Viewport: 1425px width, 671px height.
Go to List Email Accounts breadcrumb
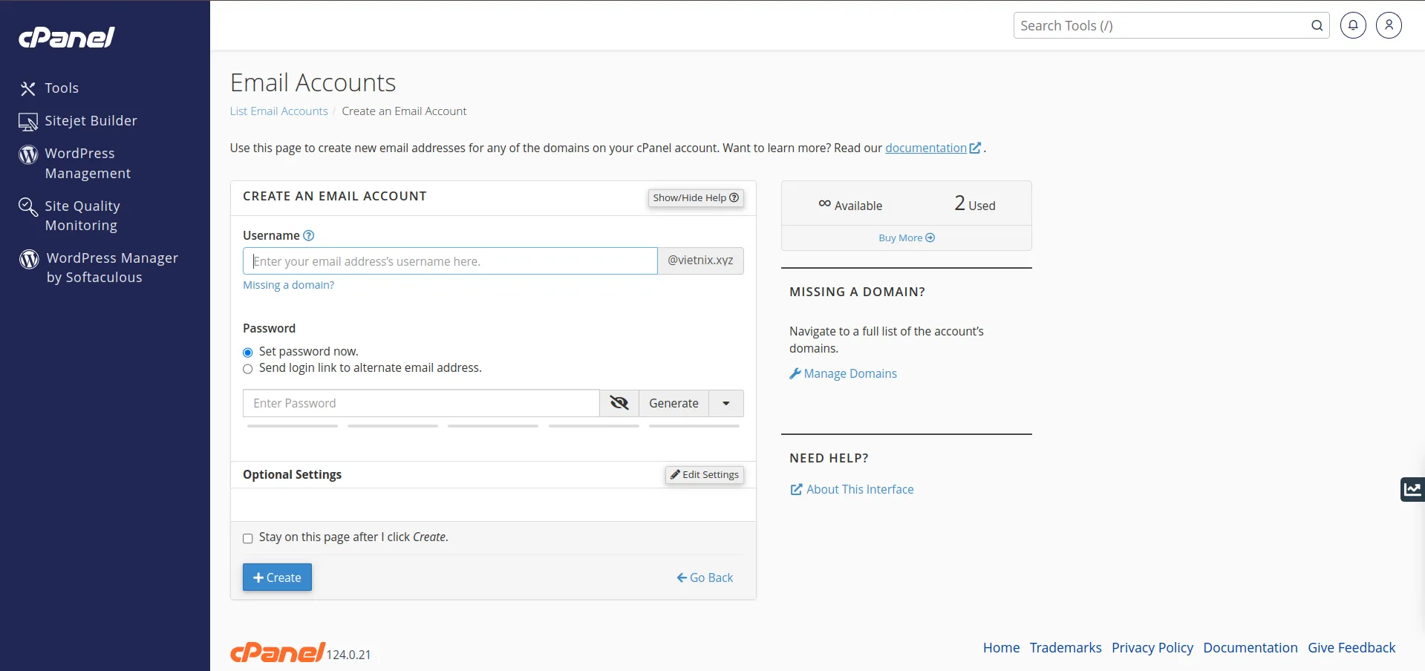(278, 111)
